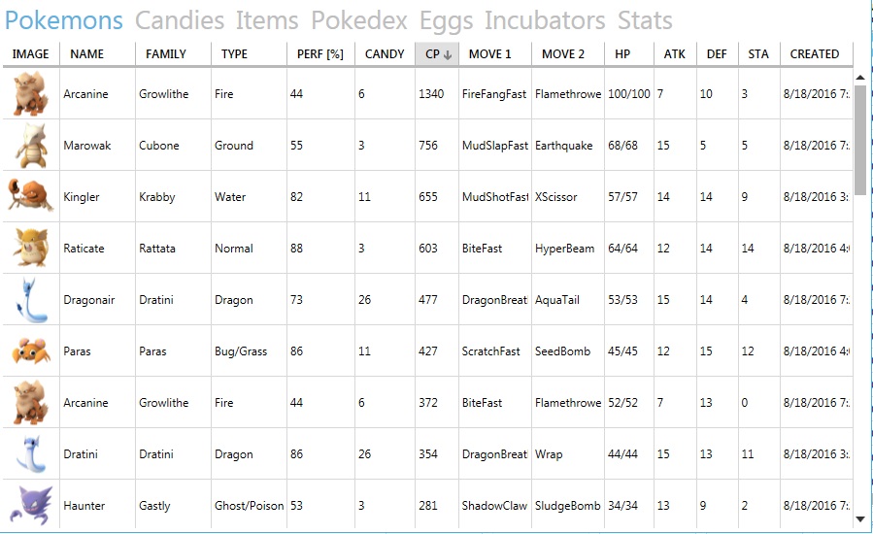Switch to the Pokedex tab
The image size is (873, 534).
point(359,20)
